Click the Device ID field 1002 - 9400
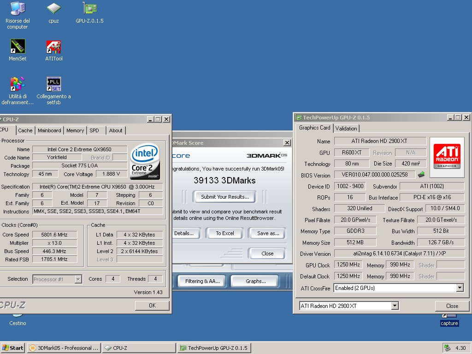The width and height of the screenshot is (472, 354). coord(350,186)
